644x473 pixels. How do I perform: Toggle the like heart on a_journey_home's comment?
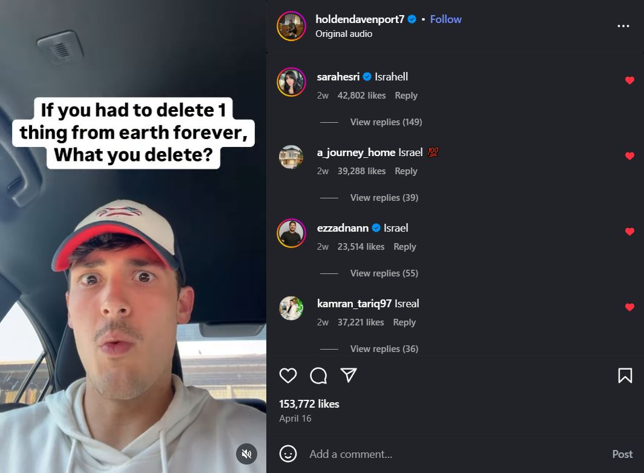pyautogui.click(x=629, y=156)
